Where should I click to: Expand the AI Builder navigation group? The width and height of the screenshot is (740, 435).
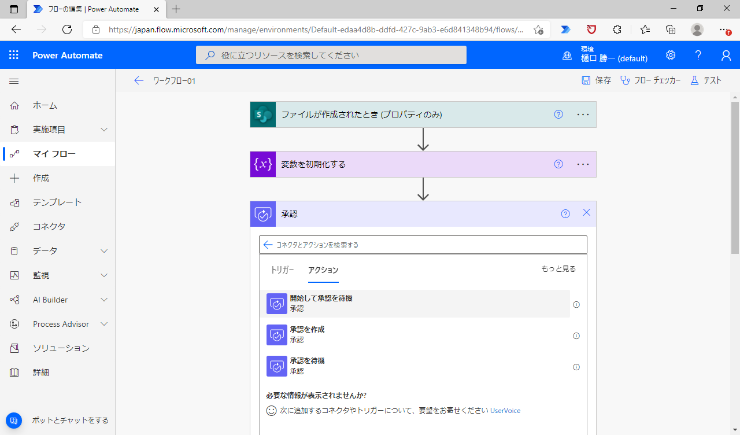tap(104, 300)
